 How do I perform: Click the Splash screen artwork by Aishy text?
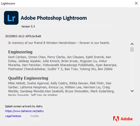[24, 106]
